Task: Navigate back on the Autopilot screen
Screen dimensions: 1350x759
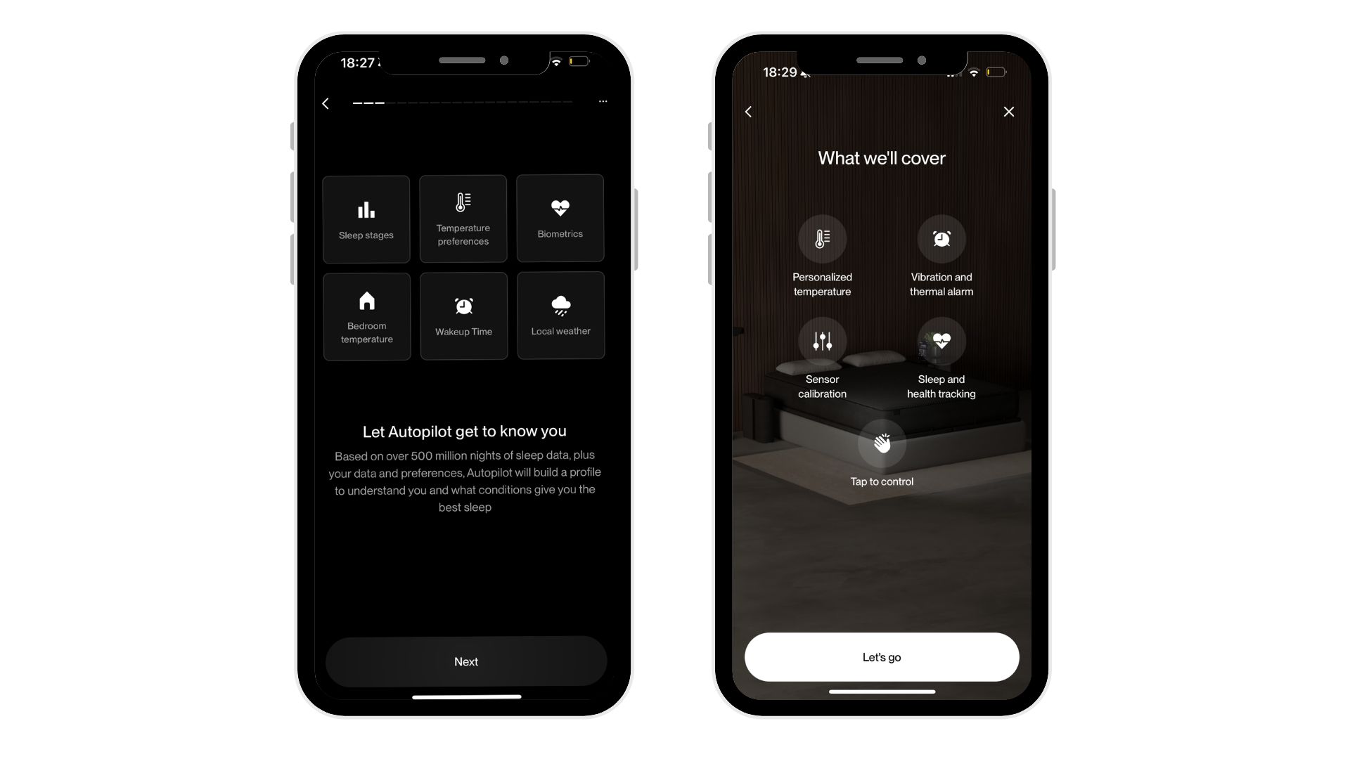Action: (327, 103)
